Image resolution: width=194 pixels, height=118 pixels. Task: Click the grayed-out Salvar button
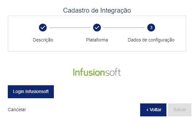pyautogui.click(x=180, y=110)
